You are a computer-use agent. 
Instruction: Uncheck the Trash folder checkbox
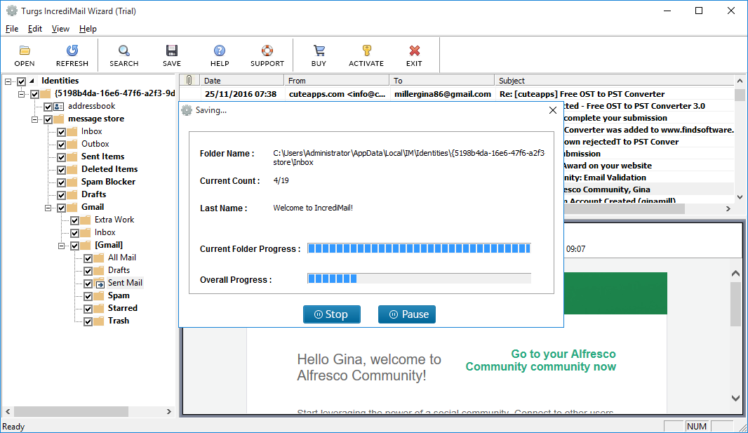tap(88, 321)
